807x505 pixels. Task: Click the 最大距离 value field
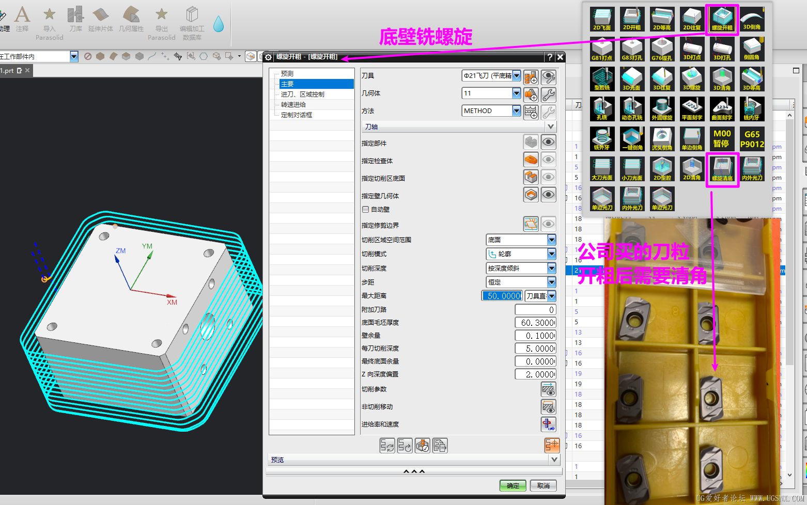click(x=502, y=296)
